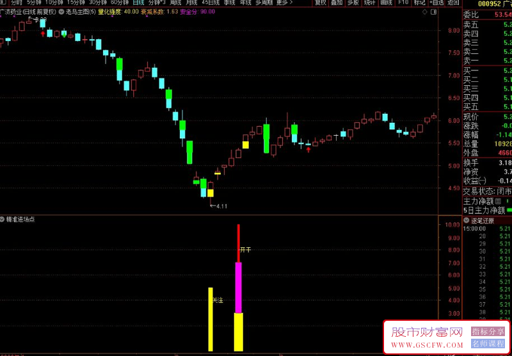Switch to 周线 weekly chart
The height and width of the screenshot is (356, 512).
(175, 3)
